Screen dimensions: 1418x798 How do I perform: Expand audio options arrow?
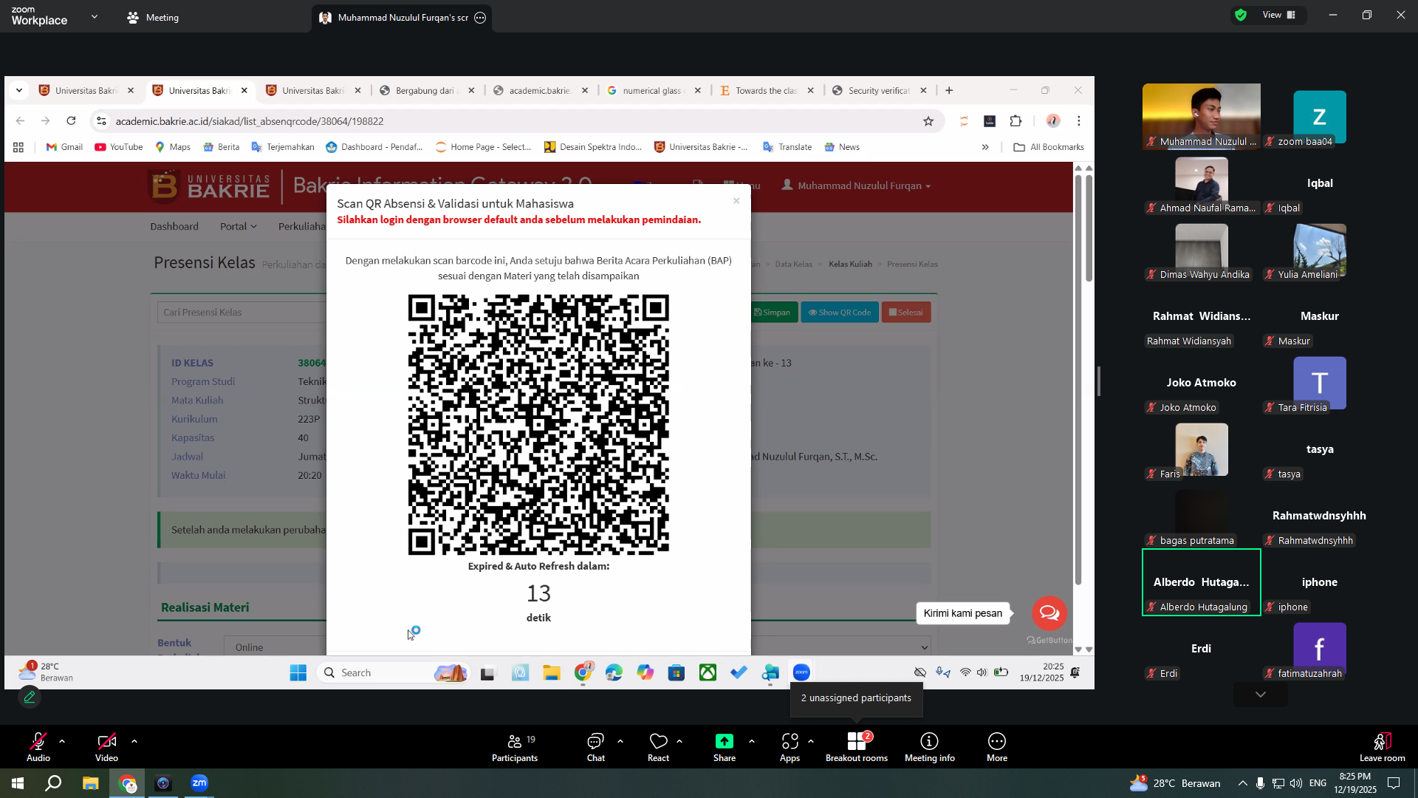point(62,740)
